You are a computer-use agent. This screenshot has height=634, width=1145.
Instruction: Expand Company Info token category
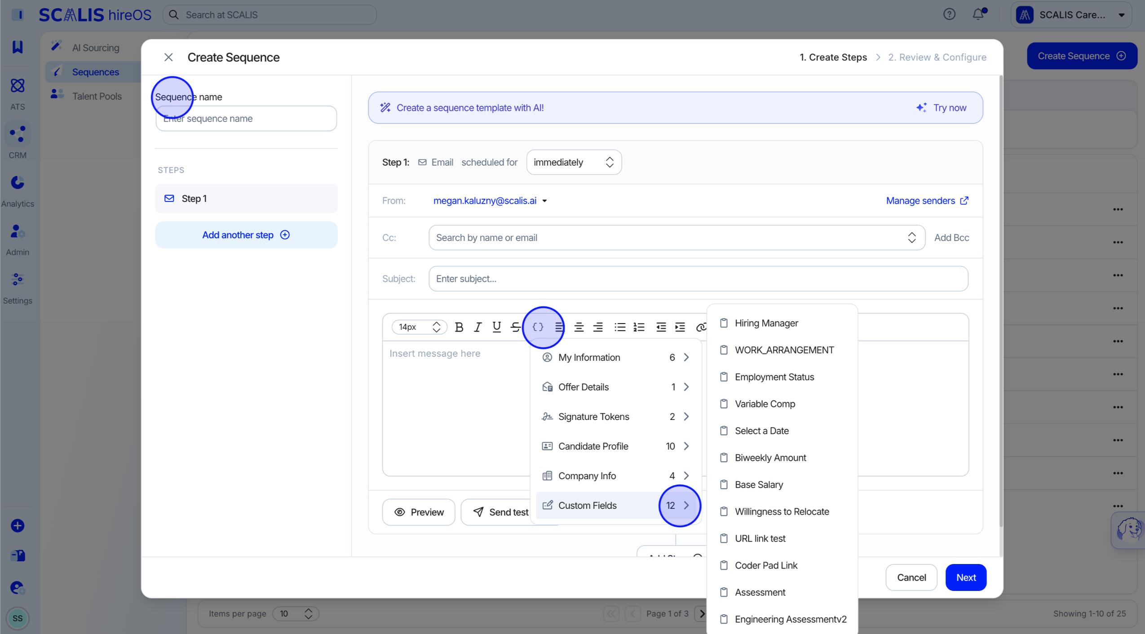click(615, 476)
